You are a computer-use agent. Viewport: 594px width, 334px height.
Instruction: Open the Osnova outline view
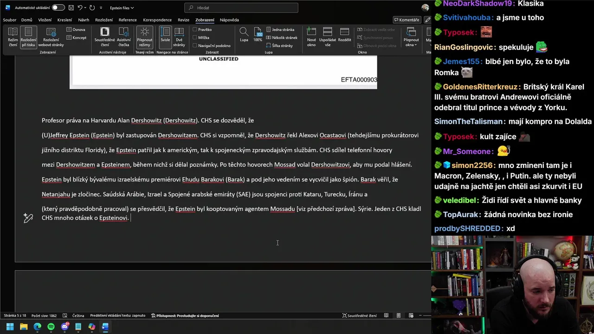tap(76, 30)
